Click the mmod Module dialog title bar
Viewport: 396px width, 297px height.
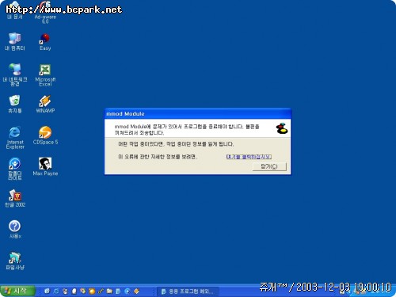(x=198, y=114)
